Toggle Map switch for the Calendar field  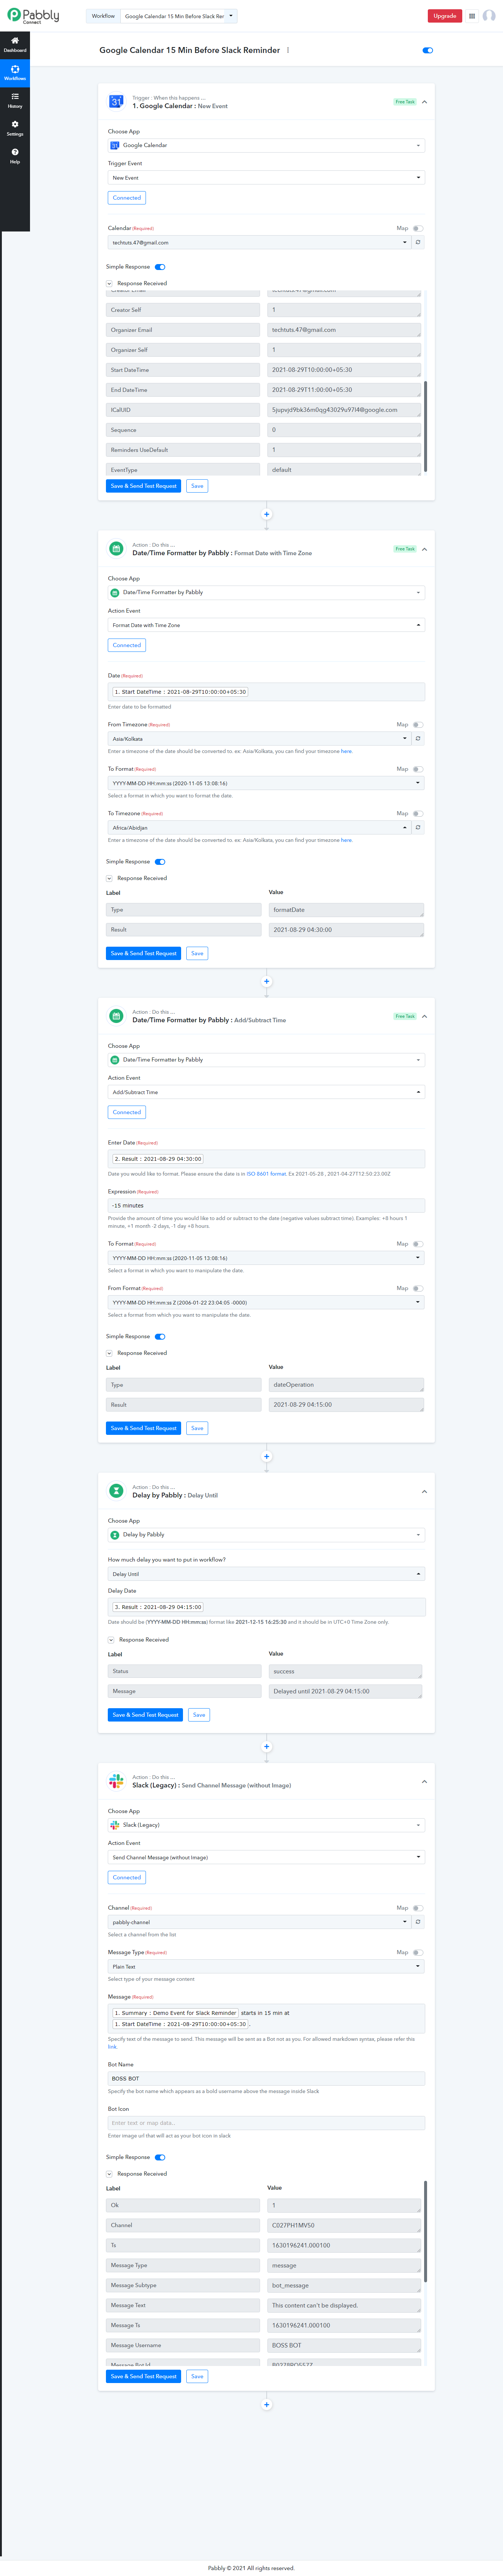pos(418,228)
